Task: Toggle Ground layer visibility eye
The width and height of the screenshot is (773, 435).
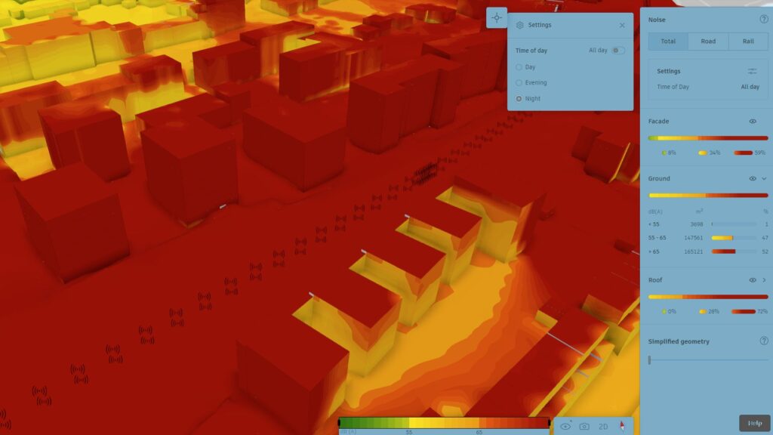Action: (753, 179)
